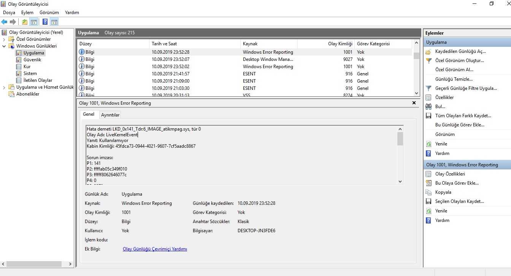Open Olay Günlüğü Çevrimiçi Yardımı link
511x276 pixels.
[155, 249]
